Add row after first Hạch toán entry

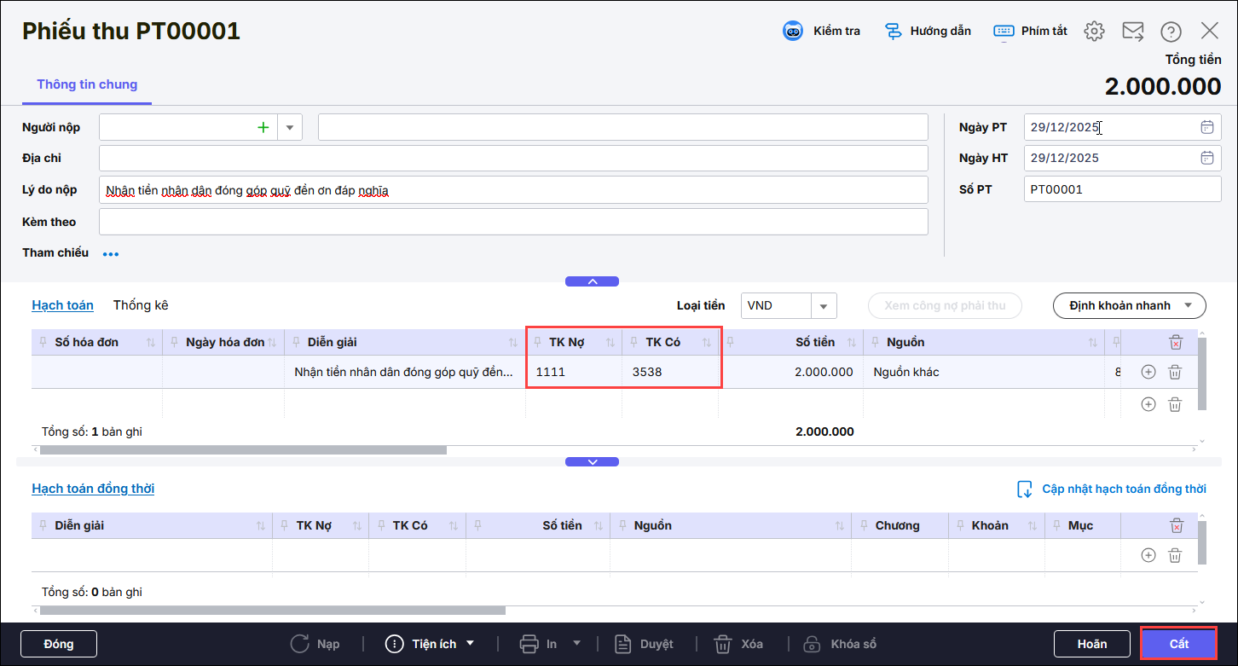coord(1148,372)
